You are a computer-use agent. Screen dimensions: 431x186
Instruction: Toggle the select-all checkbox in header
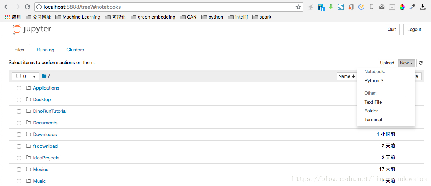19,76
